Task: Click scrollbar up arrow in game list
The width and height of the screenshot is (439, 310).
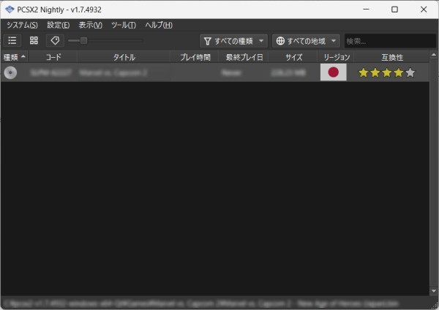Action: pos(434,55)
